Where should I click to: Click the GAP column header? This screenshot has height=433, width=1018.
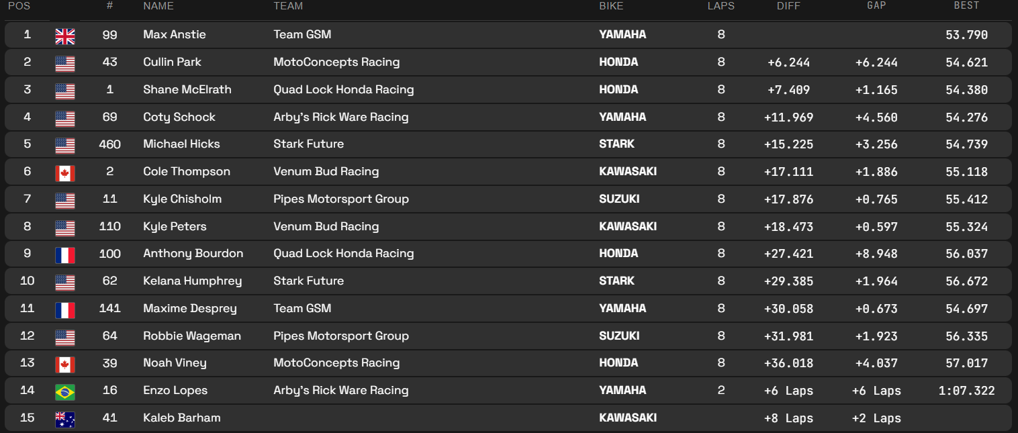coord(876,6)
